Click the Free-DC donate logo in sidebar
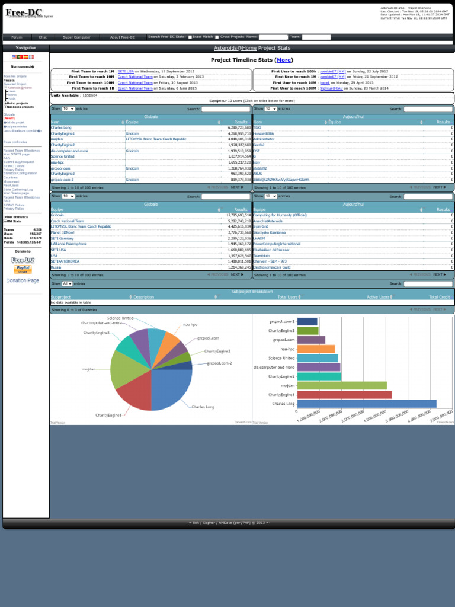 pos(23,260)
